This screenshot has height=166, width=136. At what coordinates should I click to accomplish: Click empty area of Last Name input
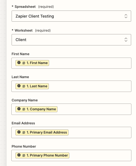pos(90,86)
